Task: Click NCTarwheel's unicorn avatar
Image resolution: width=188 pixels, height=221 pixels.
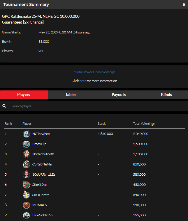Action: 27,134
